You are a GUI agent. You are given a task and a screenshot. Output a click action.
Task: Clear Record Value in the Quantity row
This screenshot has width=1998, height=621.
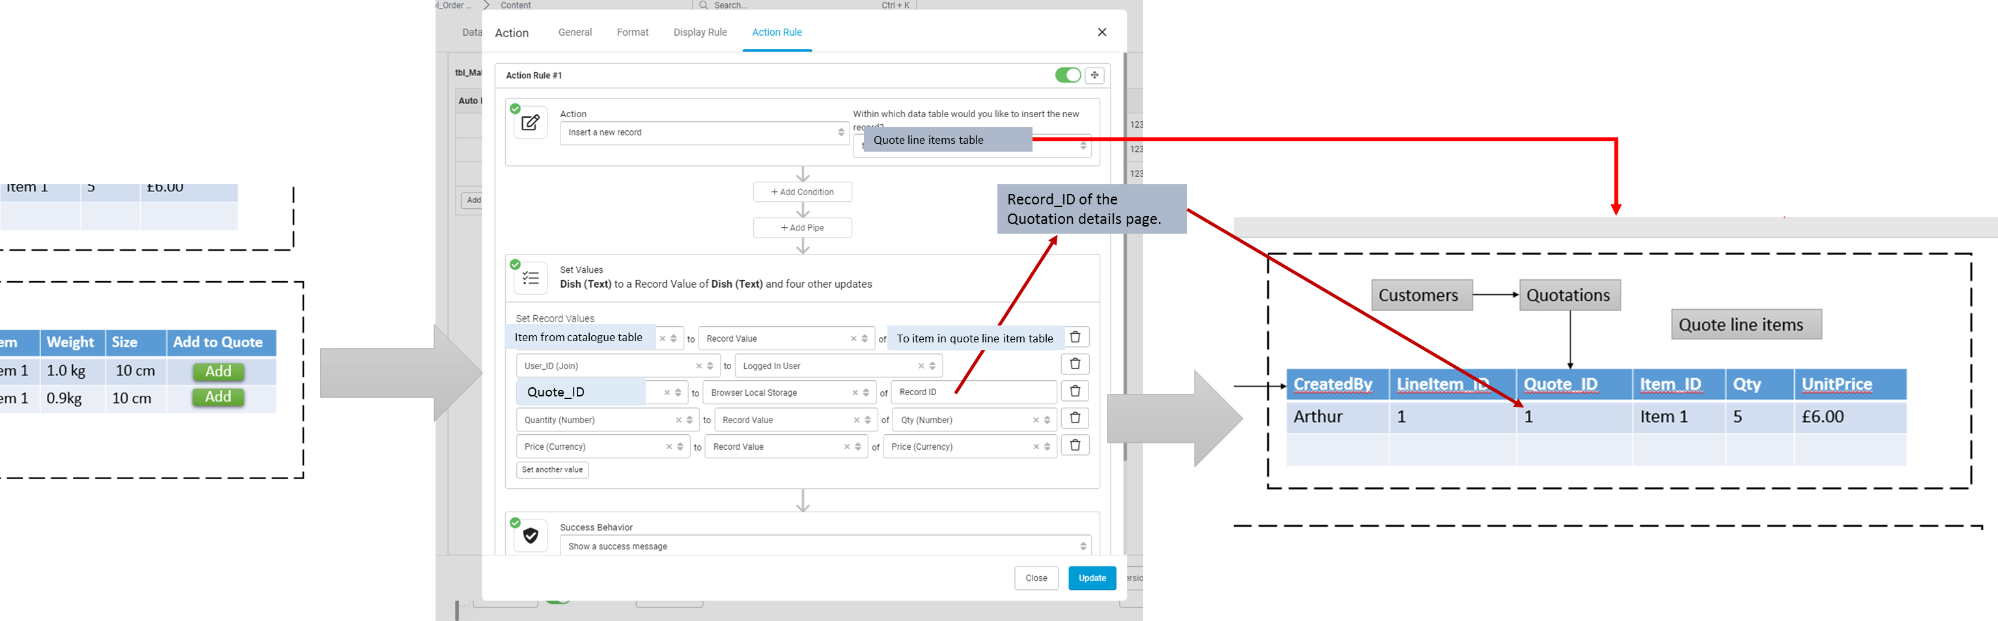856,421
